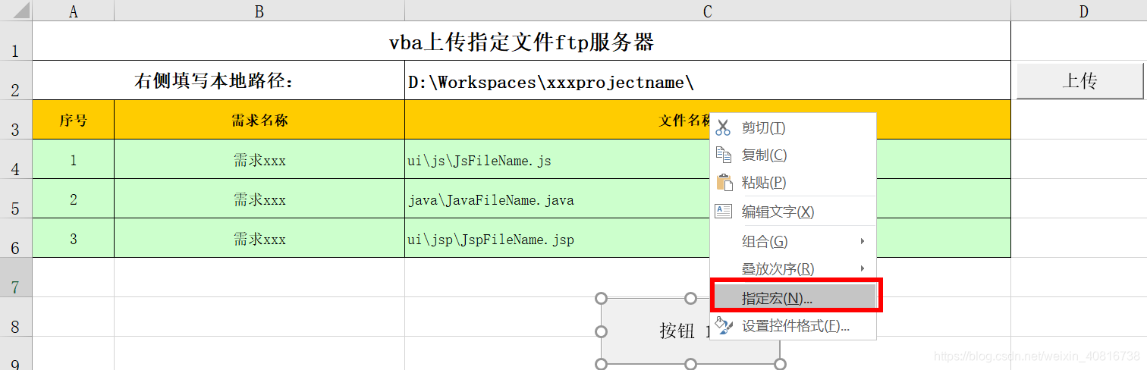The height and width of the screenshot is (370, 1147).
Task: Choose 粘贴(P) from the context menu
Action: 793,182
